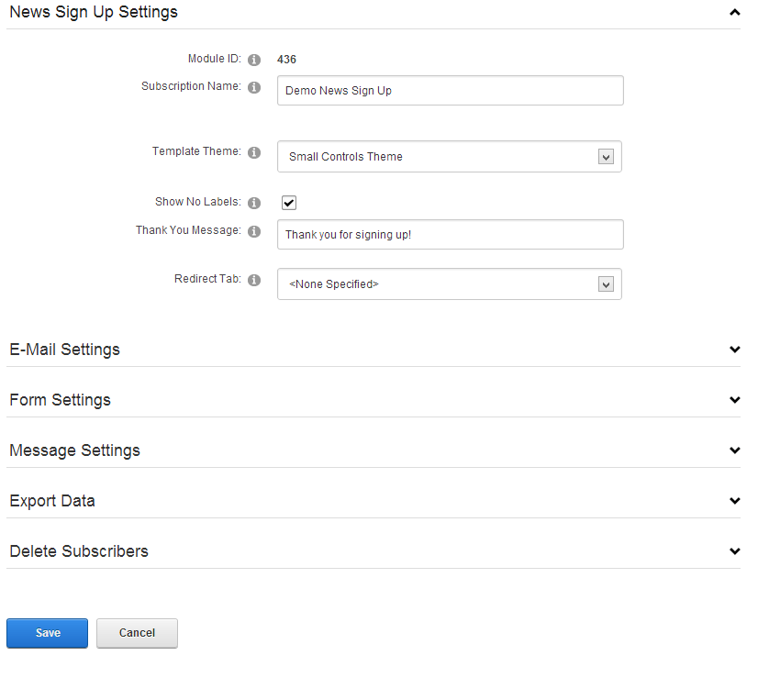Click the Cancel button
The image size is (758, 700).
click(138, 633)
